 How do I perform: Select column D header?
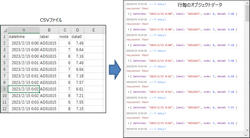pyautogui.click(x=77, y=30)
